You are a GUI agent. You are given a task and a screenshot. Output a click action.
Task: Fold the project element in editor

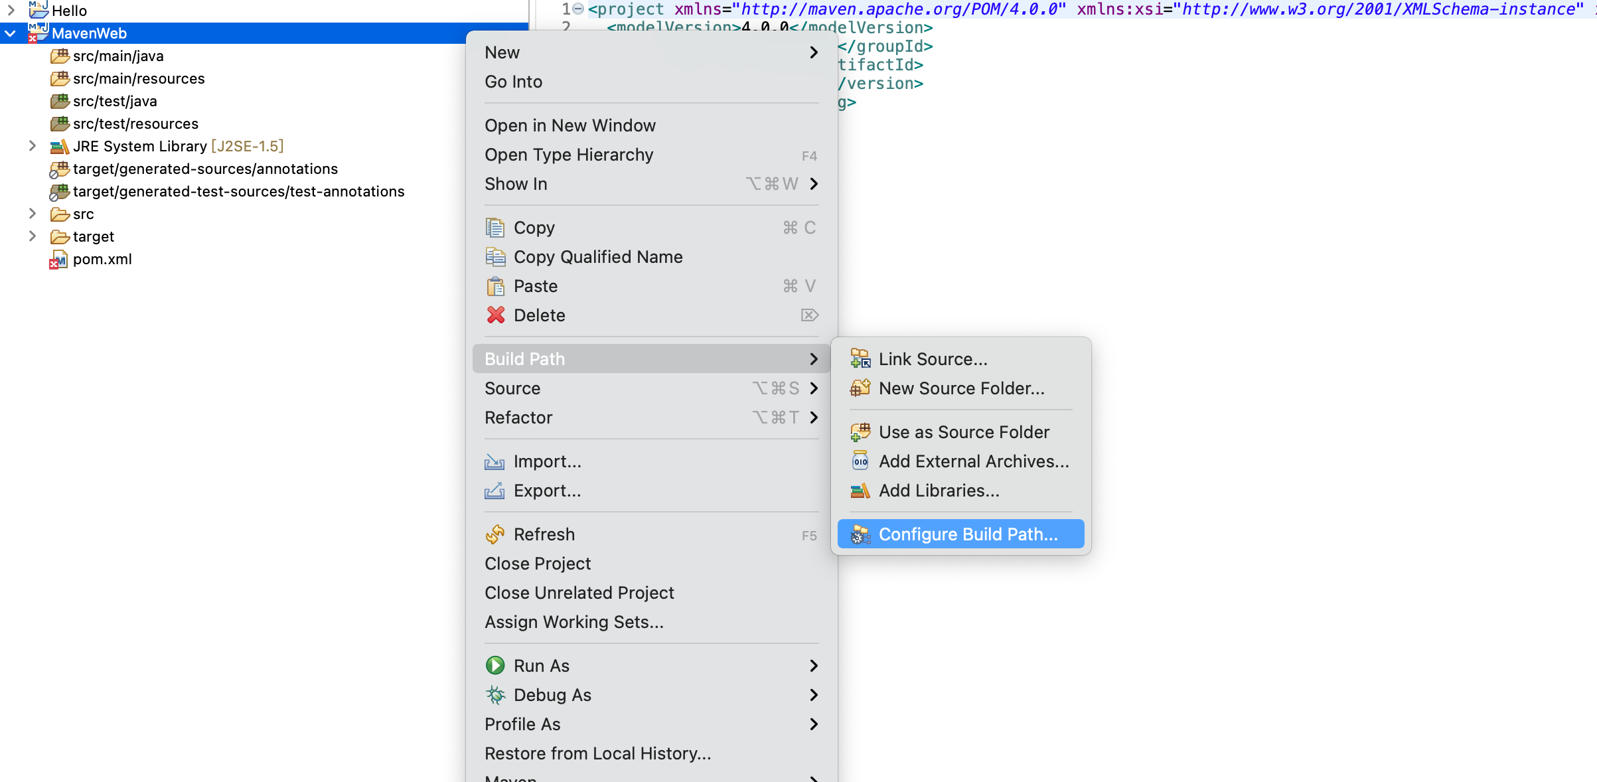[x=578, y=9]
